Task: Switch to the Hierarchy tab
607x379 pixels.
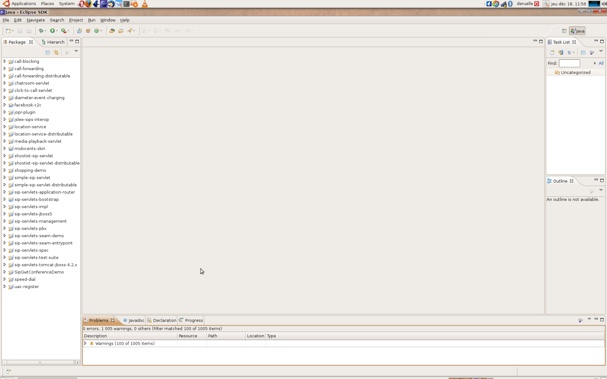Action: pyautogui.click(x=53, y=42)
